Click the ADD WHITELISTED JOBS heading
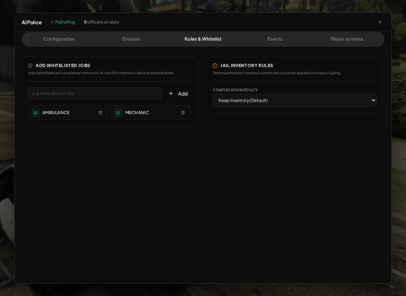406x296 pixels. pos(63,66)
